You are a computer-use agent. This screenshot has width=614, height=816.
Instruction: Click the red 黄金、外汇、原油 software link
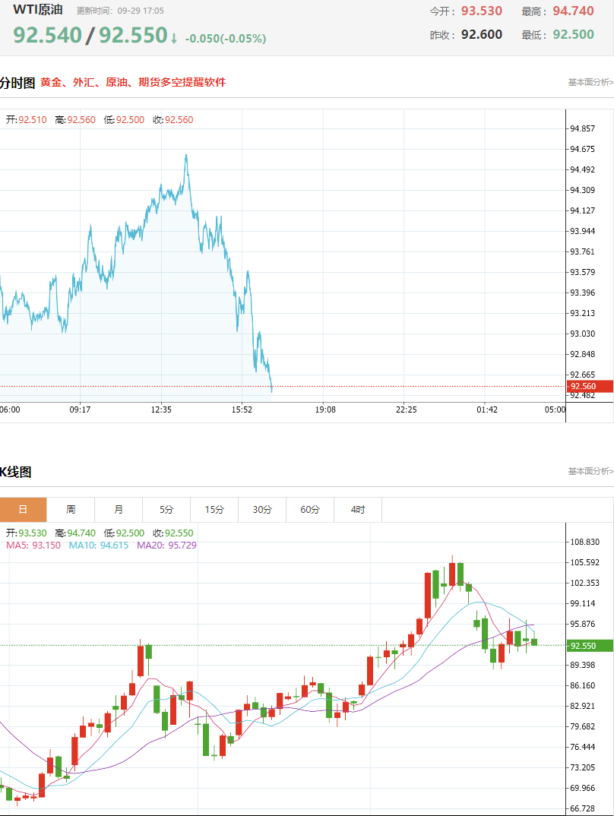(133, 82)
